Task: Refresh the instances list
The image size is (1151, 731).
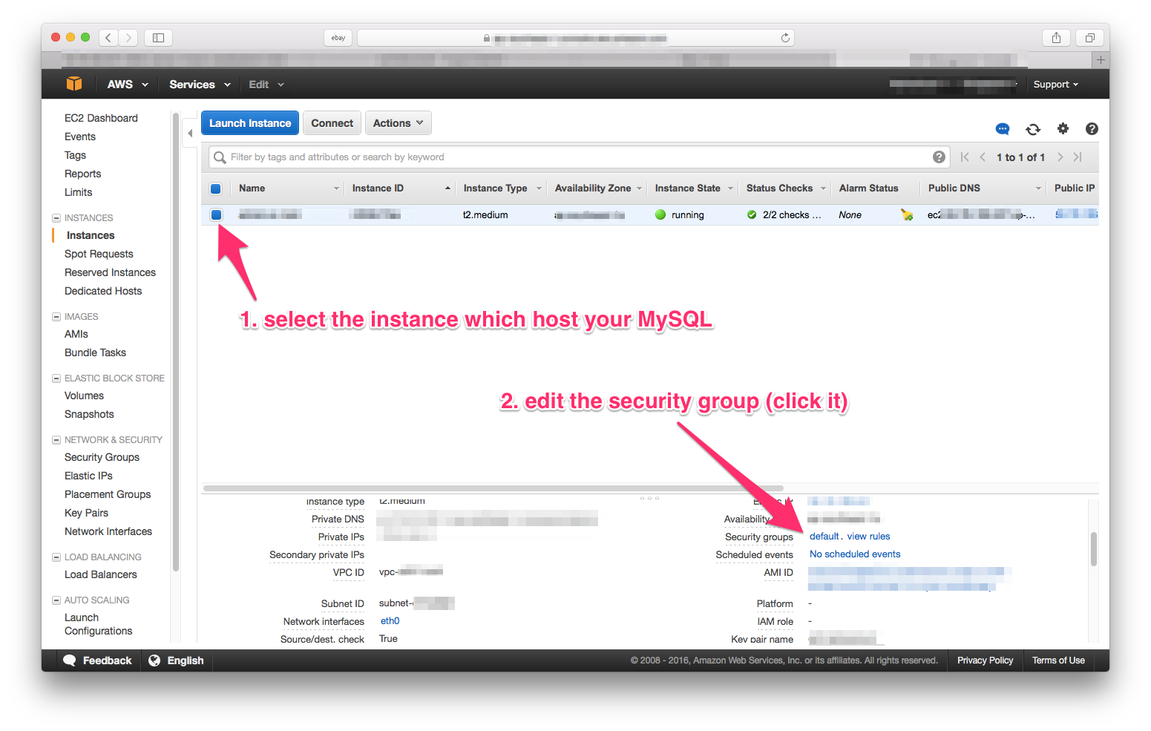Action: click(x=1033, y=129)
